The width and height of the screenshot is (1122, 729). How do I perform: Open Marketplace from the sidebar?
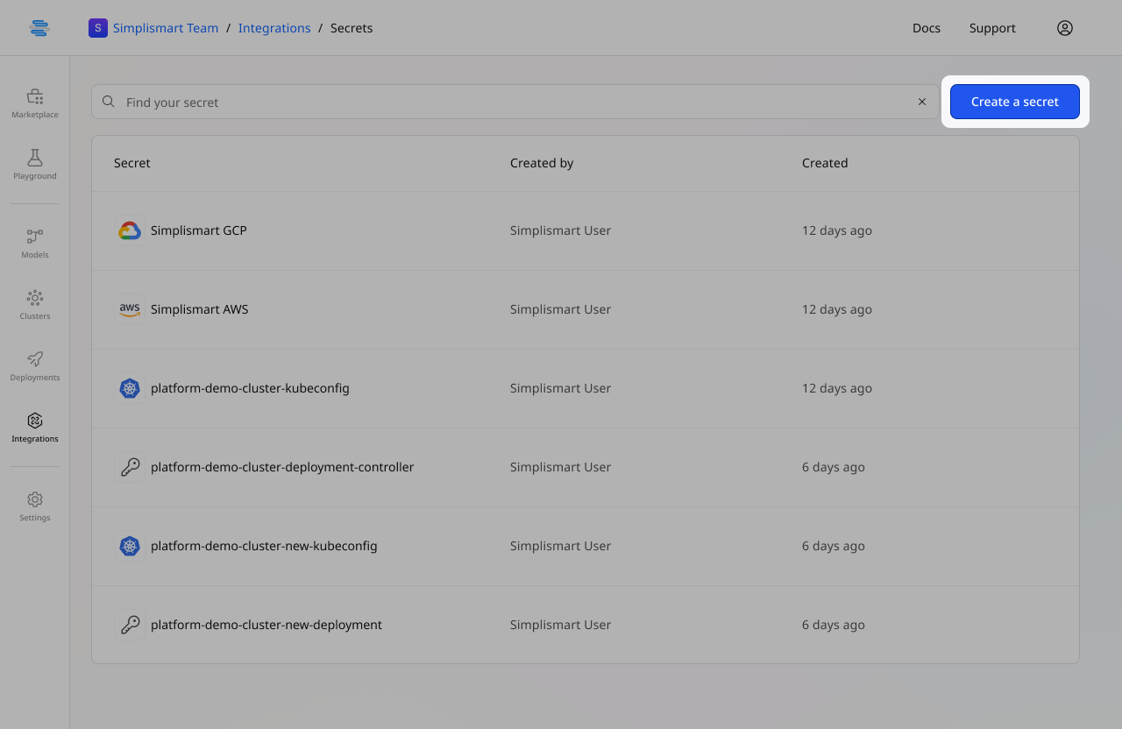click(x=35, y=103)
